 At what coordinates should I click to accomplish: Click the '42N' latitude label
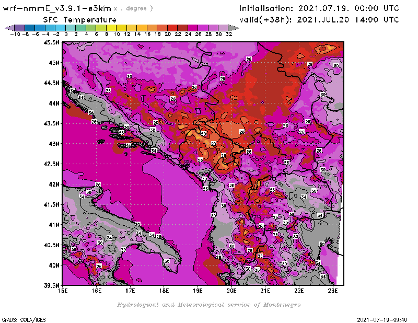pos(54,184)
